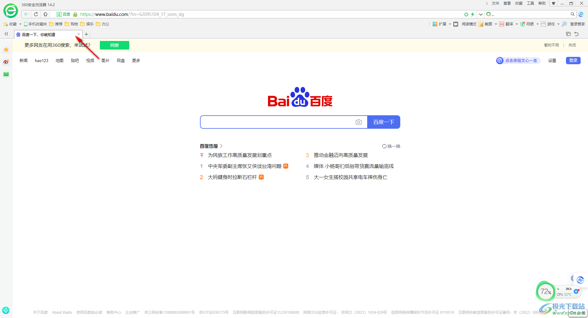Open the skin (shirt) icon
588x318 pixels.
coord(553,3)
